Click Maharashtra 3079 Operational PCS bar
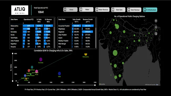Image resolution: width=171 pixels, height=96 pixels. (29, 26)
